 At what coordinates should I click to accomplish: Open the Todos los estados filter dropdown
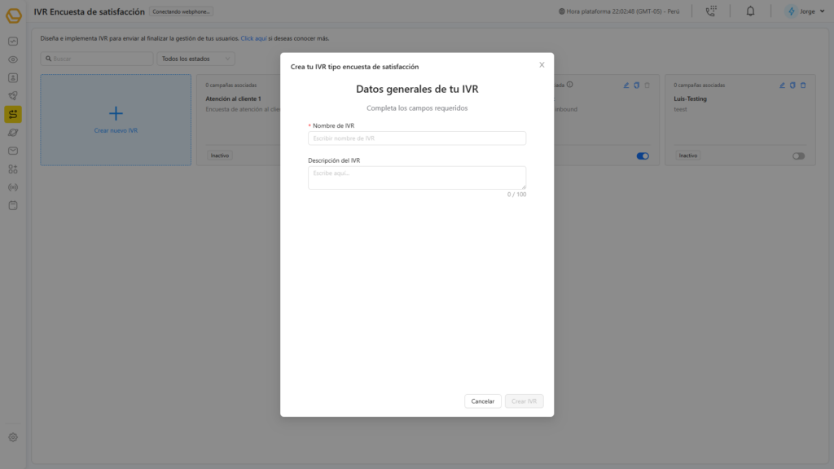click(x=195, y=59)
